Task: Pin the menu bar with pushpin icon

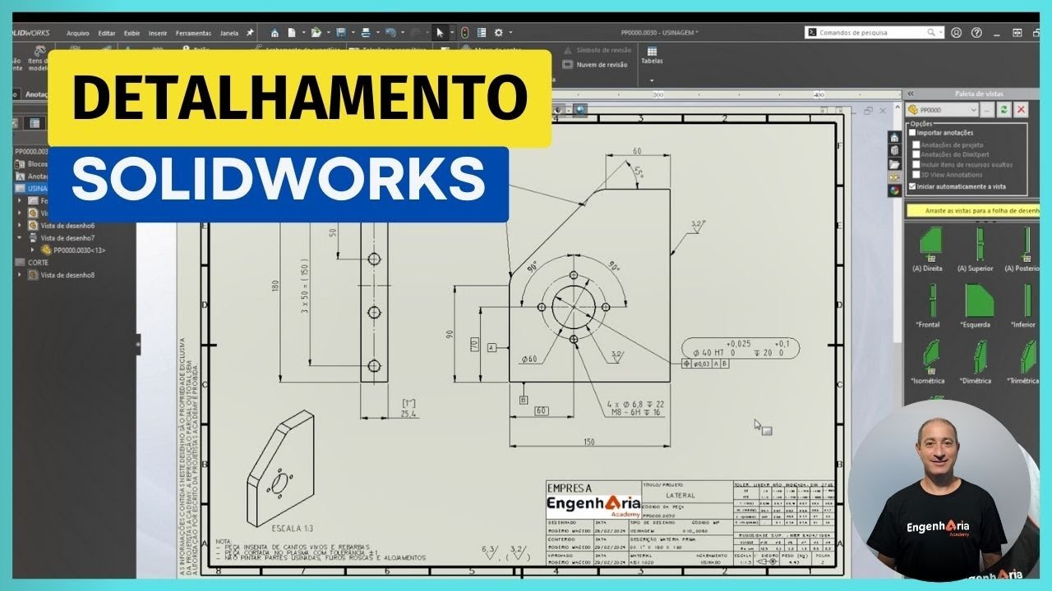Action: 250,33
